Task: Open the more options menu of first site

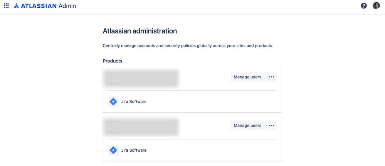Action: pos(271,77)
